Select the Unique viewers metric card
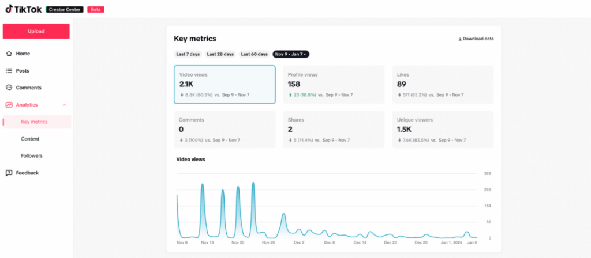The width and height of the screenshot is (591, 258). pyautogui.click(x=442, y=130)
